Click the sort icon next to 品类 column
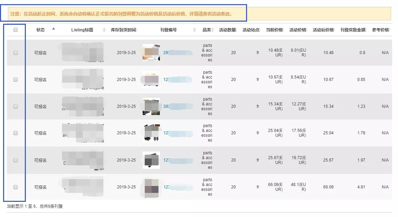Viewport: 398px width, 217px height. (x=213, y=30)
